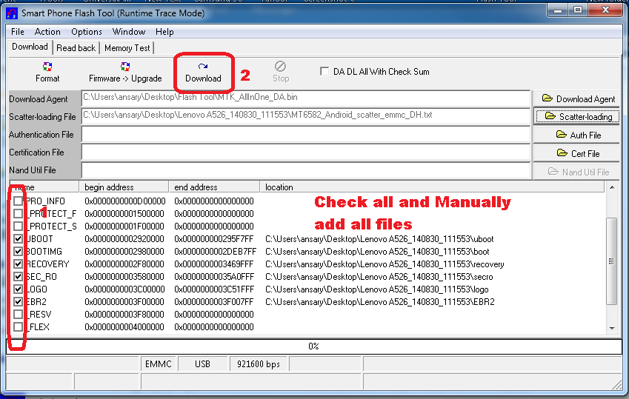Click the Auth File button
This screenshot has width=629, height=399.
576,135
